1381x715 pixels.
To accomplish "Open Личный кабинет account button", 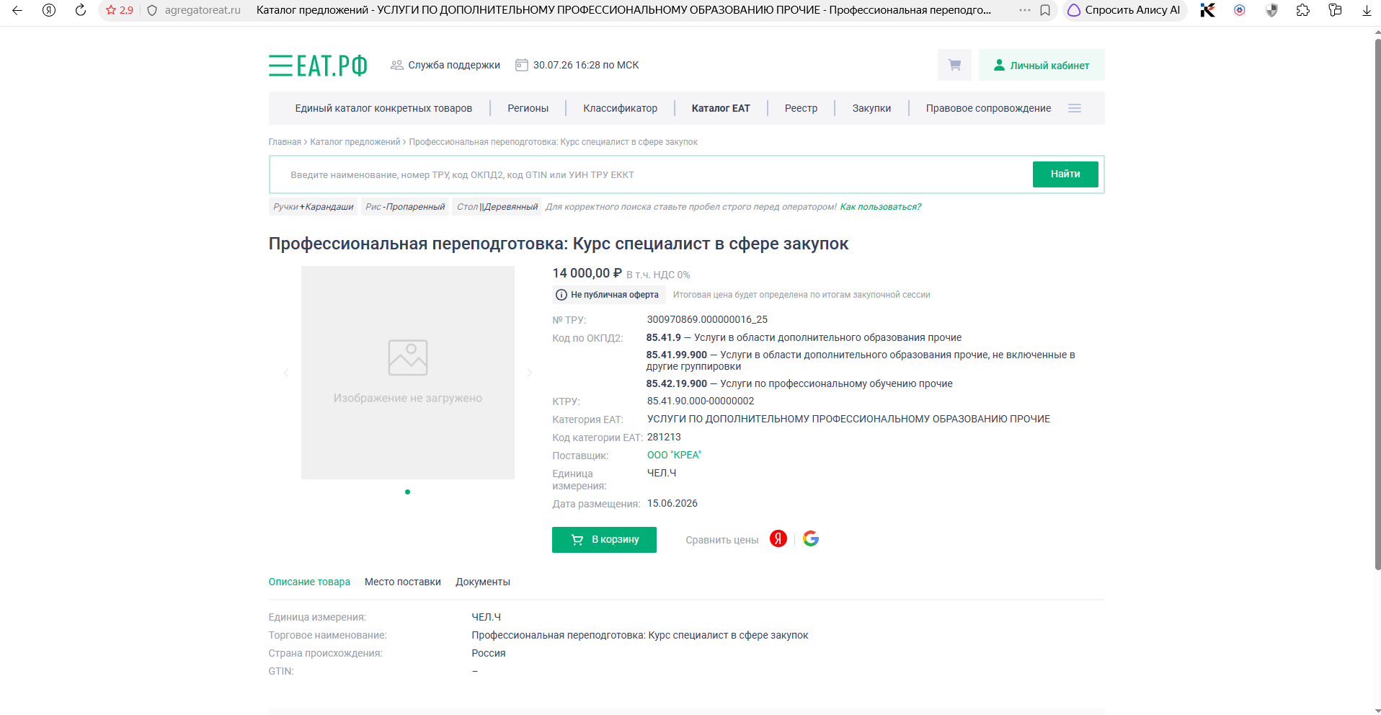I will [x=1042, y=65].
